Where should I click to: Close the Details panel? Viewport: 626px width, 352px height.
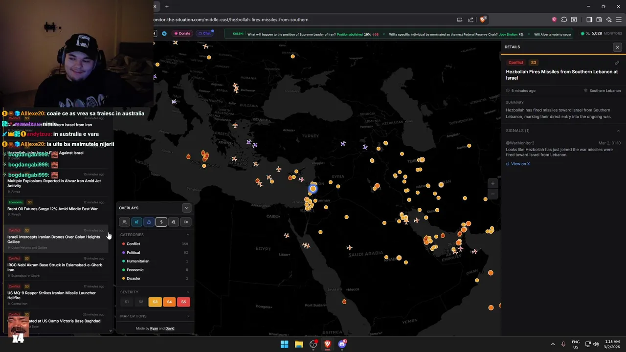pos(617,47)
